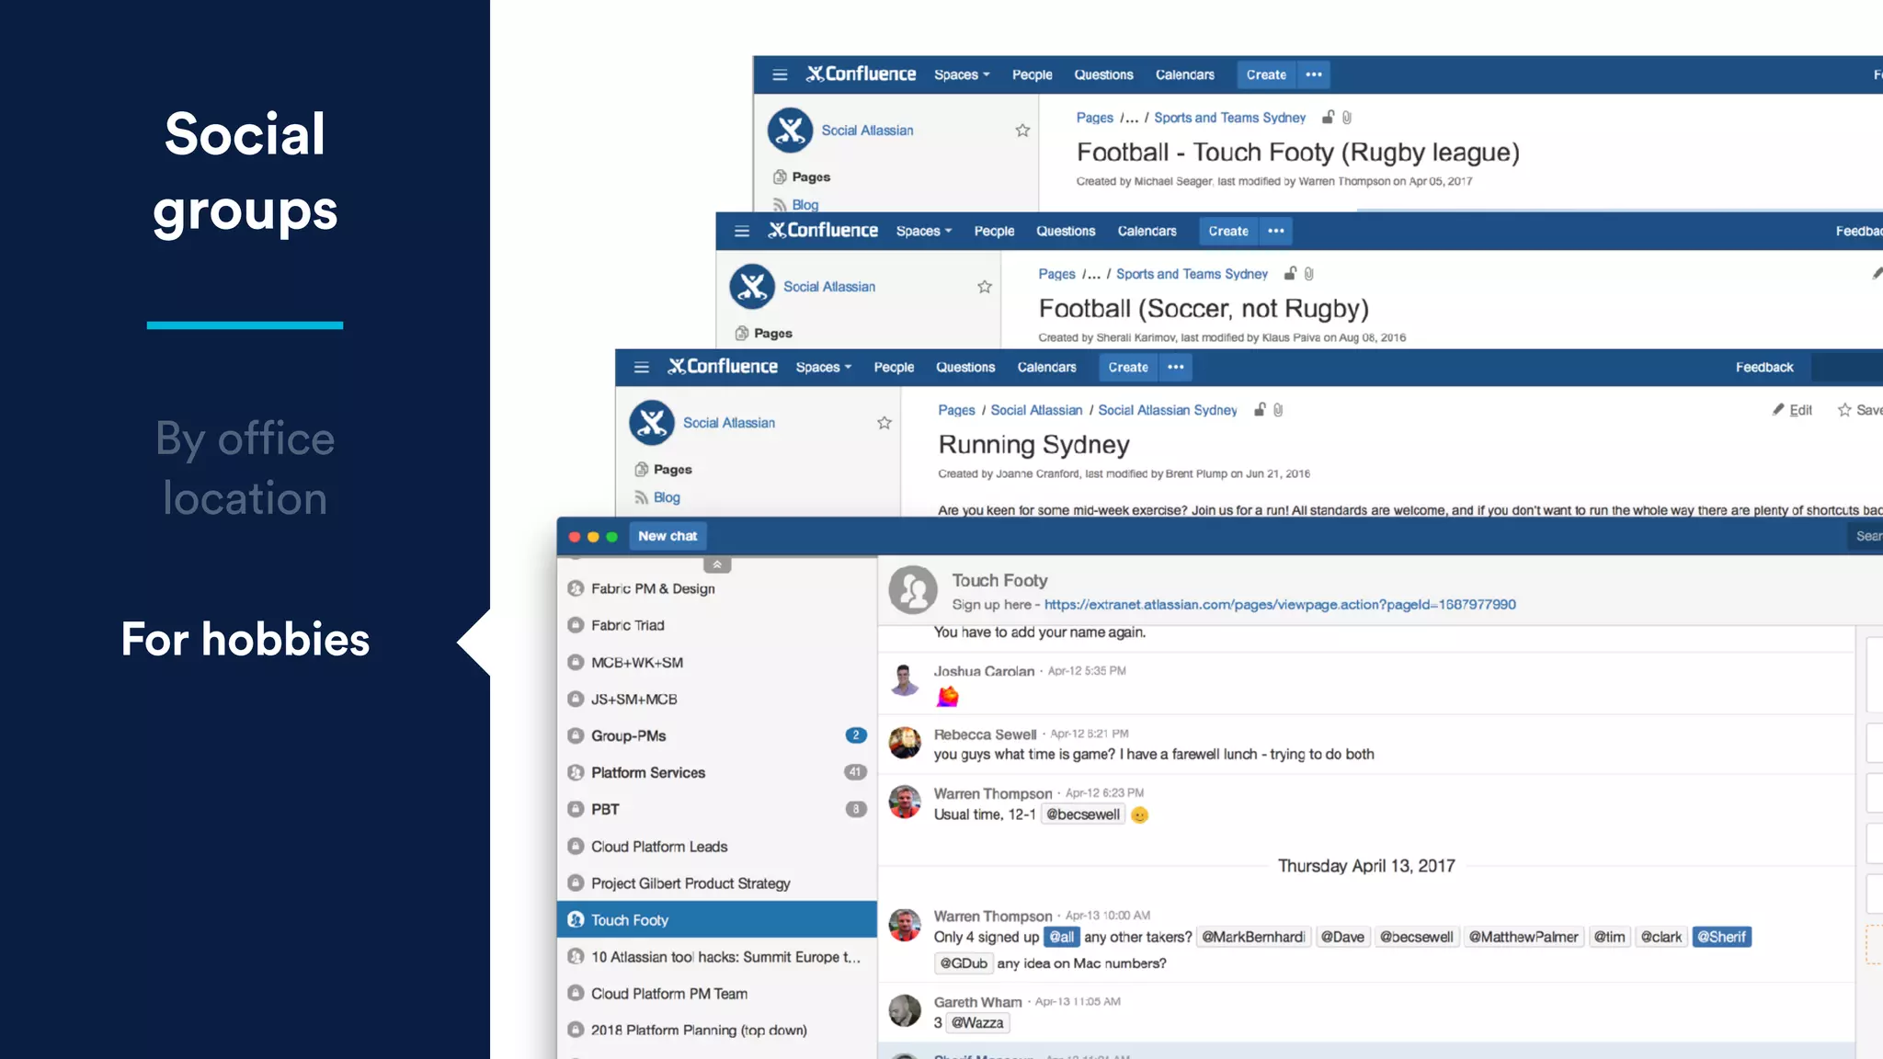Star the Social Atlassian space in the top Touch Footy window
The width and height of the screenshot is (1883, 1059).
[x=1022, y=131]
